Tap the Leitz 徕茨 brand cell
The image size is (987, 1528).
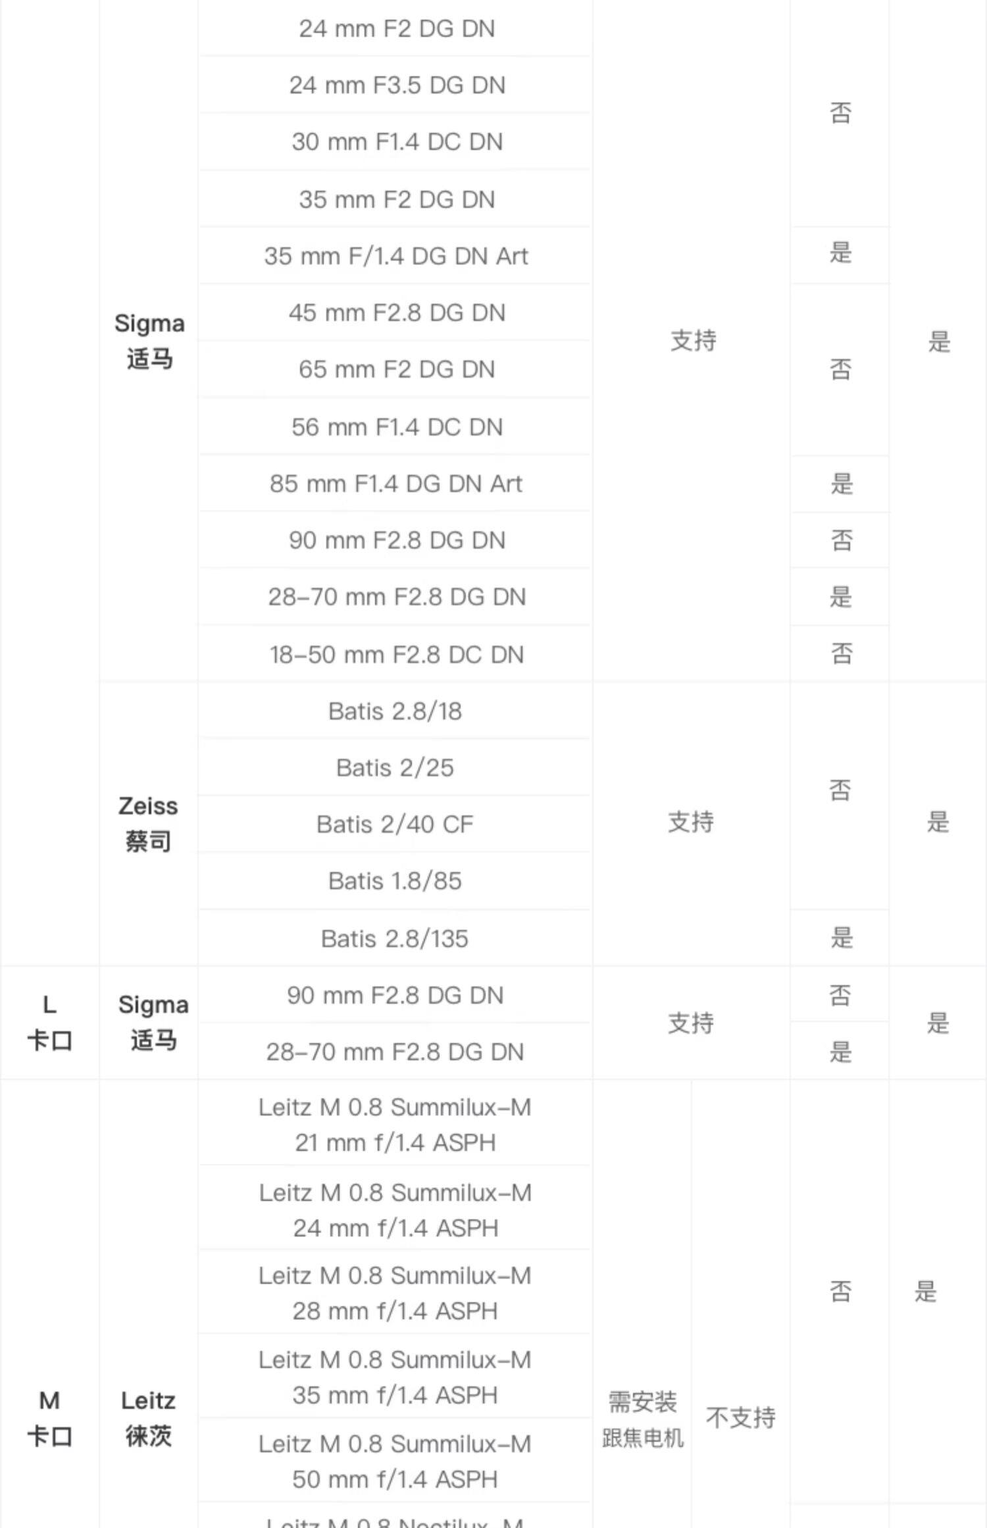pos(148,1418)
